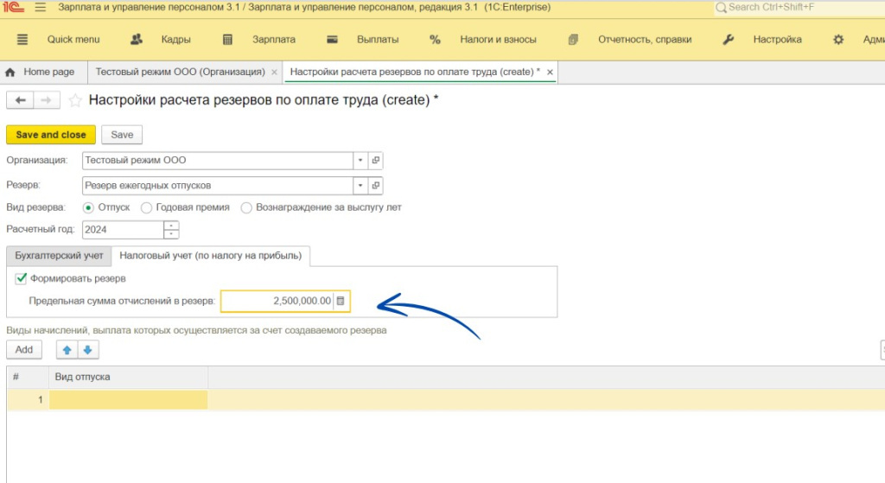
Task: Toggle the Формировать резерв checkbox
Action: pos(21,279)
